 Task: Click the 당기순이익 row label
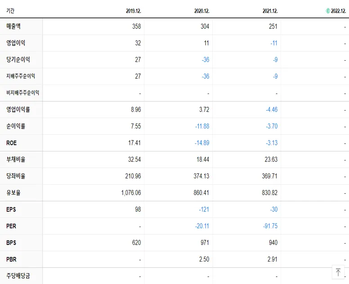18,60
